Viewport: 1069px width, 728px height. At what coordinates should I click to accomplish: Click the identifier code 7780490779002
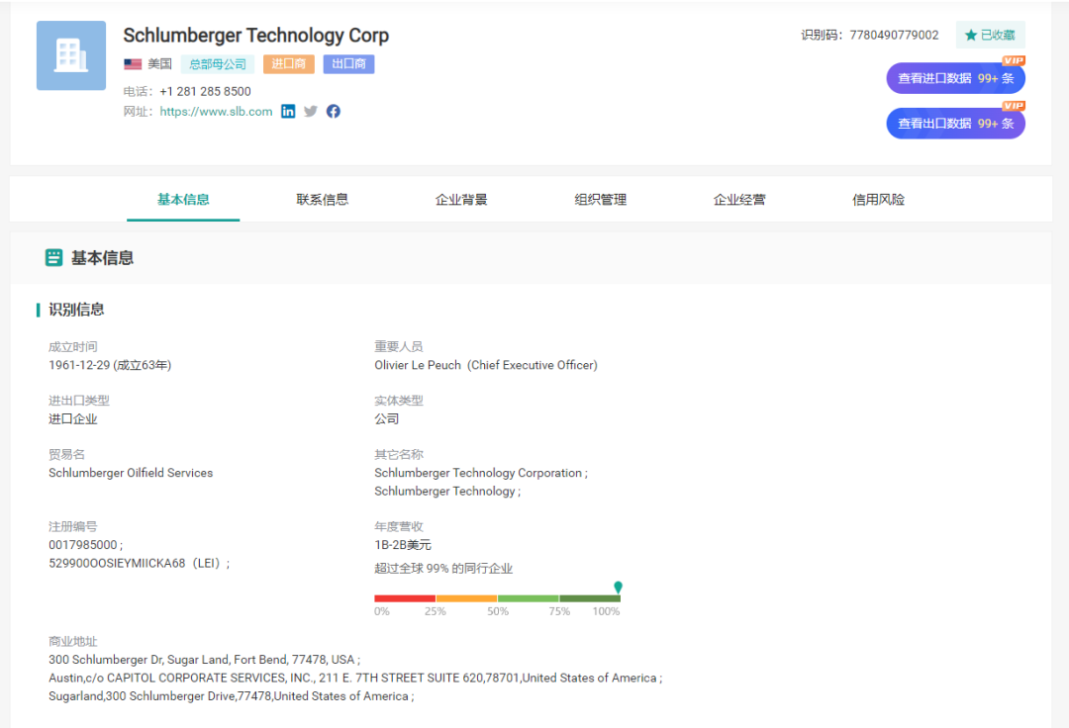click(894, 35)
